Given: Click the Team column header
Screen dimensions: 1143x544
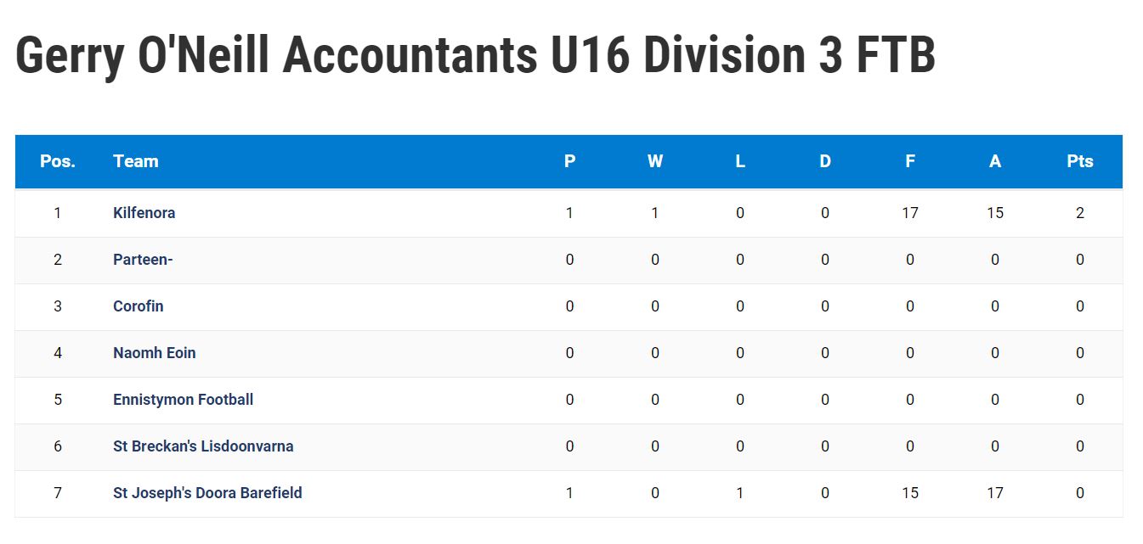Looking at the screenshot, I should 136,161.
